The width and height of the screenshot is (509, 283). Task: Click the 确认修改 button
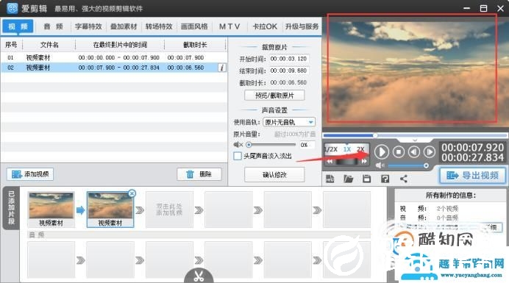click(x=274, y=175)
